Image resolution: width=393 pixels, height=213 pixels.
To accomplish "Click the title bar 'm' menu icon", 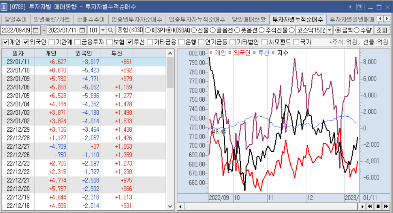I will click(x=359, y=7).
